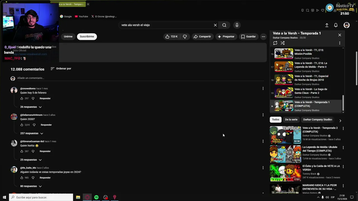358x201 pixels.
Task: Click the Preguntar ask button
Action: click(x=226, y=37)
